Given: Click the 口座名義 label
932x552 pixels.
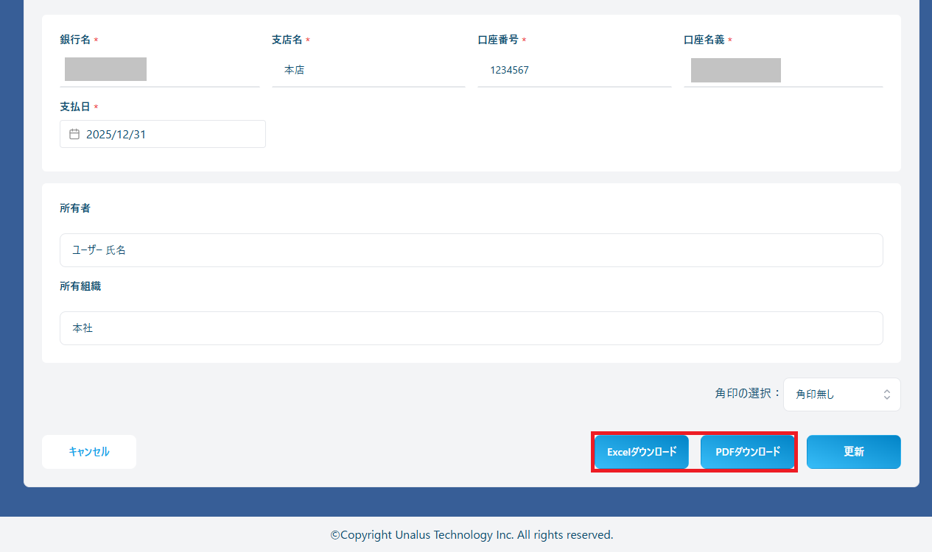Looking at the screenshot, I should pos(704,40).
